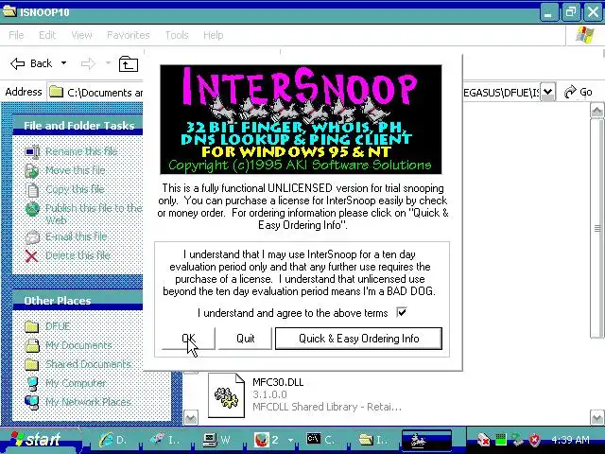Collapse the File and Folder Tasks header

[79, 126]
